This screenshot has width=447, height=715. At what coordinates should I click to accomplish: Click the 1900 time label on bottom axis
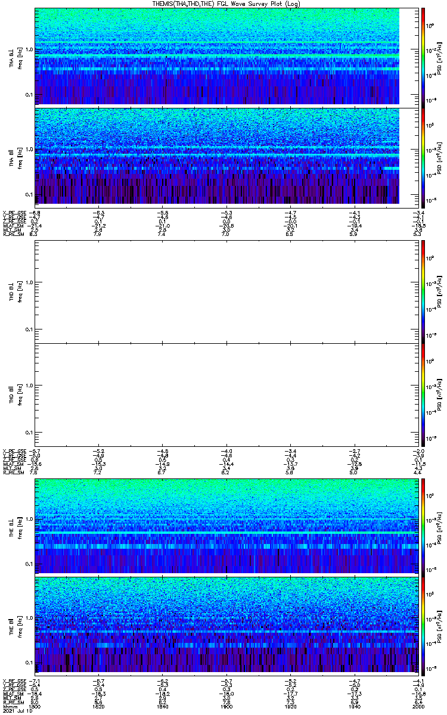(x=226, y=706)
